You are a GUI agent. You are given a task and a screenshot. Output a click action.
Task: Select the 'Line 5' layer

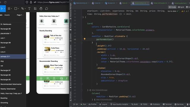[x=13, y=47]
